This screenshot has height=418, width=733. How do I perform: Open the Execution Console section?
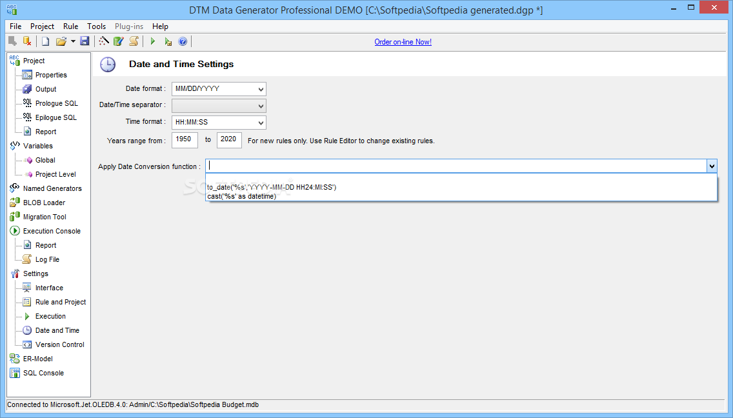coord(52,231)
